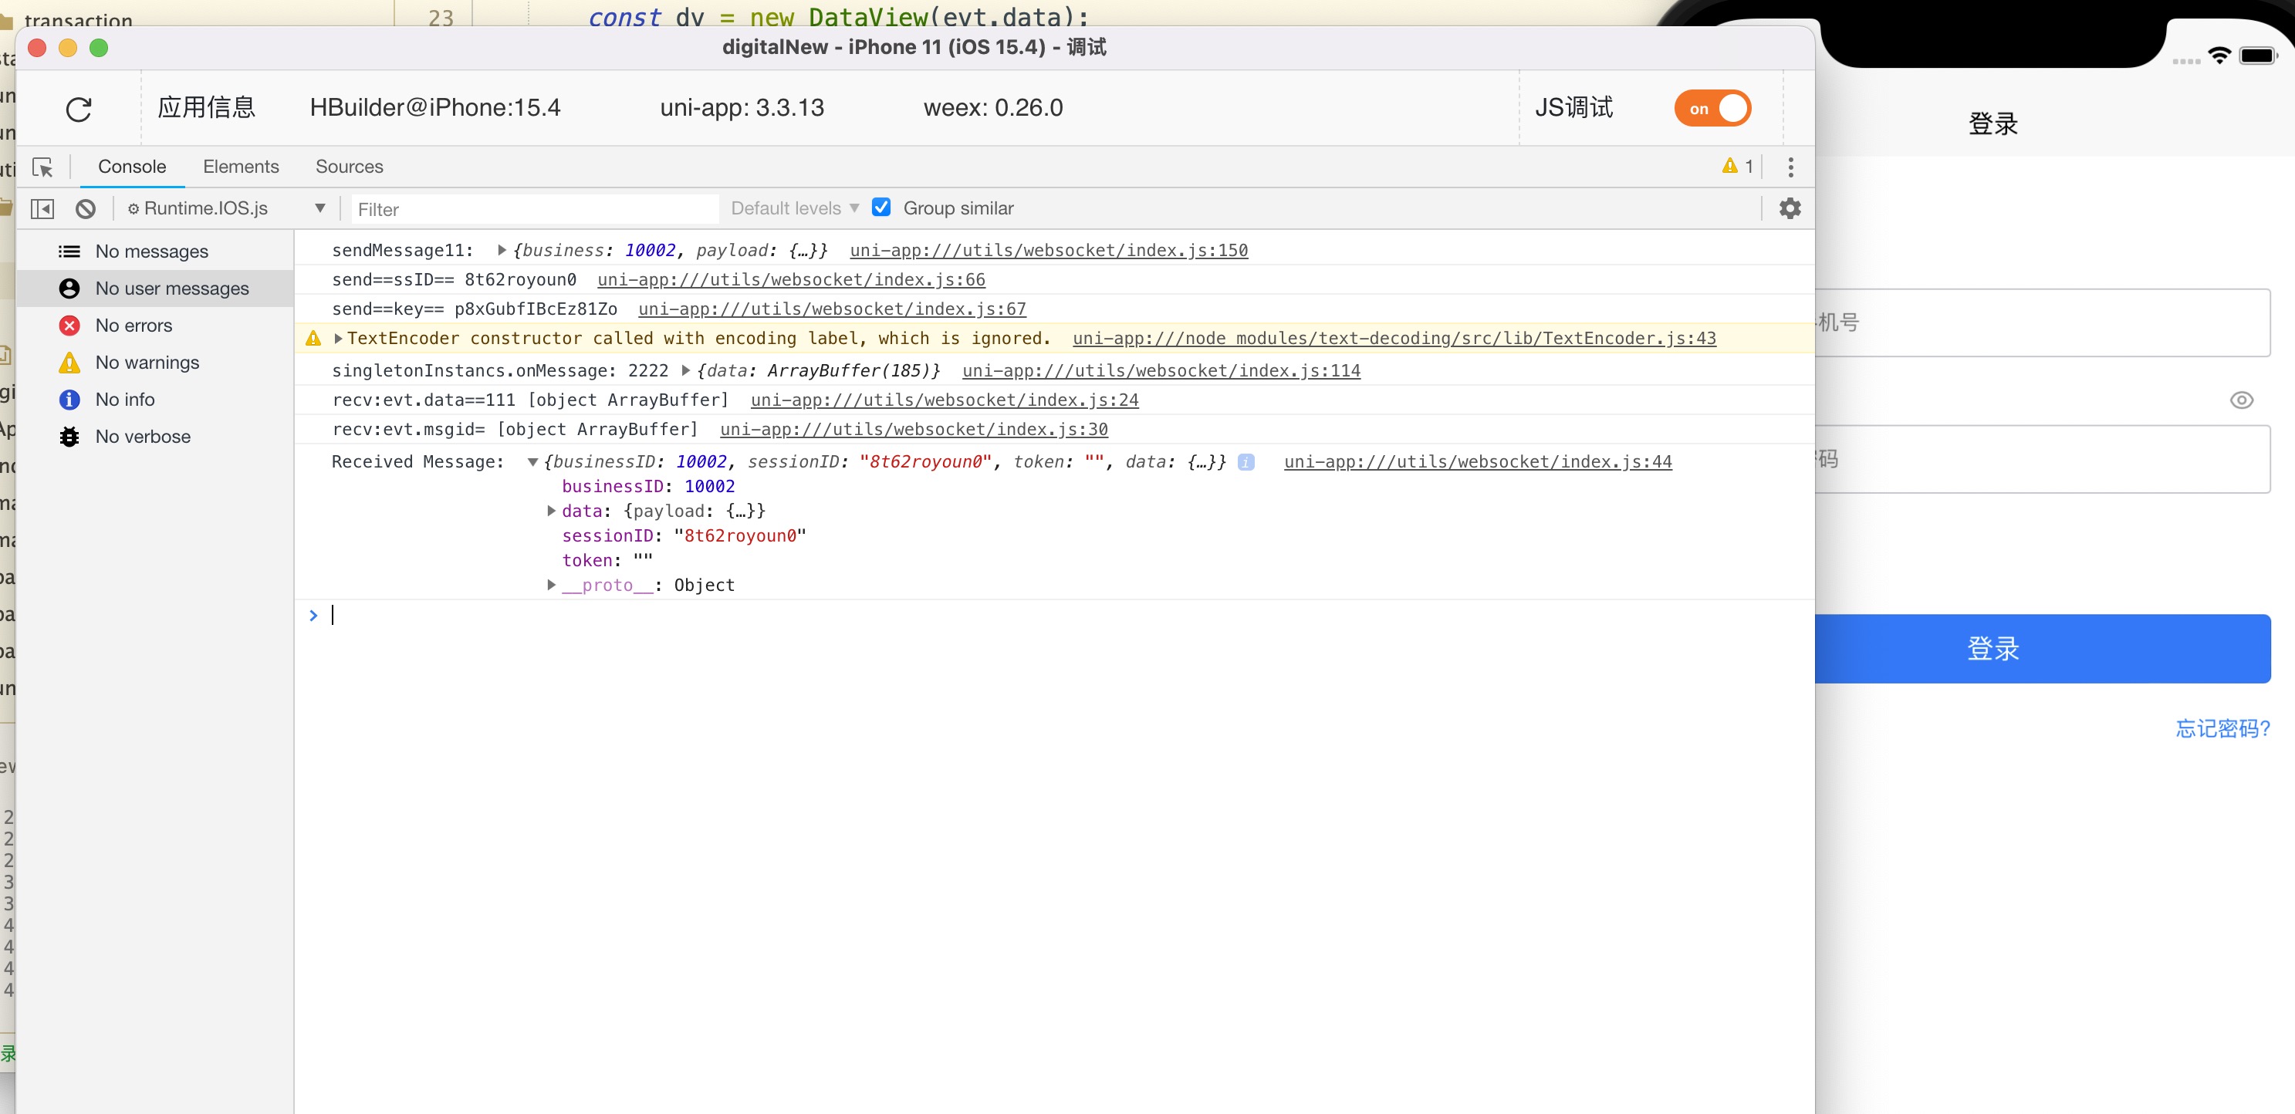The height and width of the screenshot is (1114, 2295).
Task: Open link websocket/index.js:44
Action: coord(1478,461)
